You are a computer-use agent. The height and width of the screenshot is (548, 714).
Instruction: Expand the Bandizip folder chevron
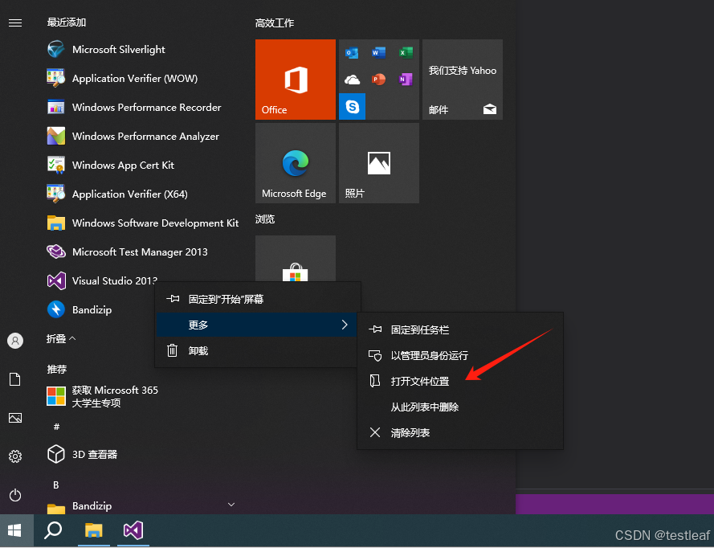[231, 505]
